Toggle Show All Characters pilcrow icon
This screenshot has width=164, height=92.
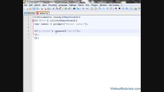(104, 8)
